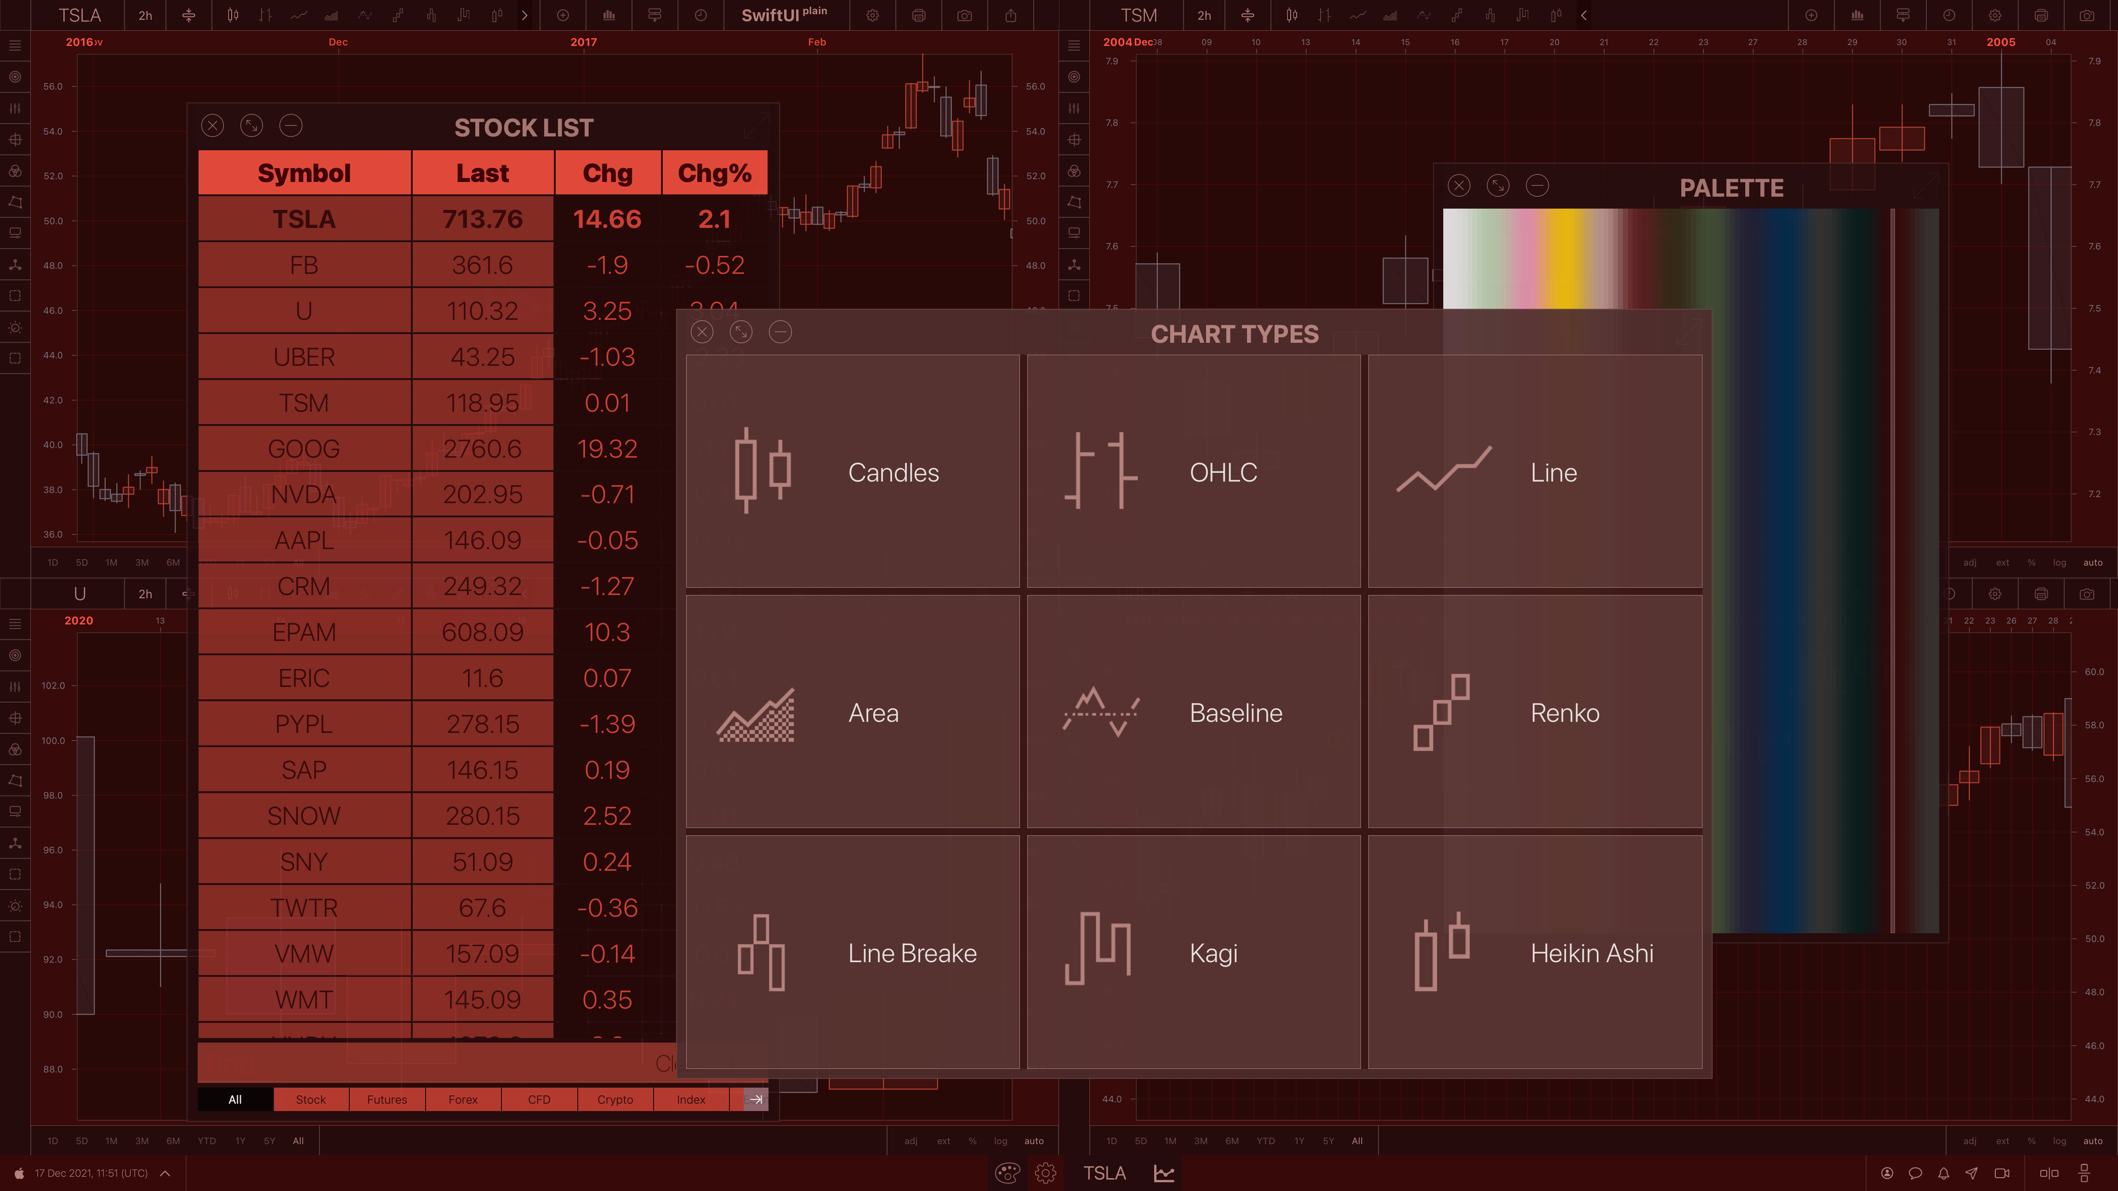Click the camera snapshot icon on TSLA toolbar

[964, 16]
